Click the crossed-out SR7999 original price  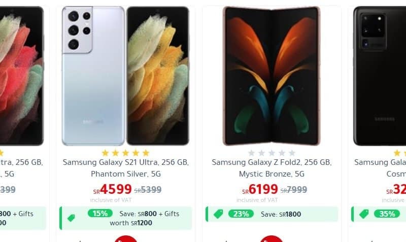coord(294,190)
